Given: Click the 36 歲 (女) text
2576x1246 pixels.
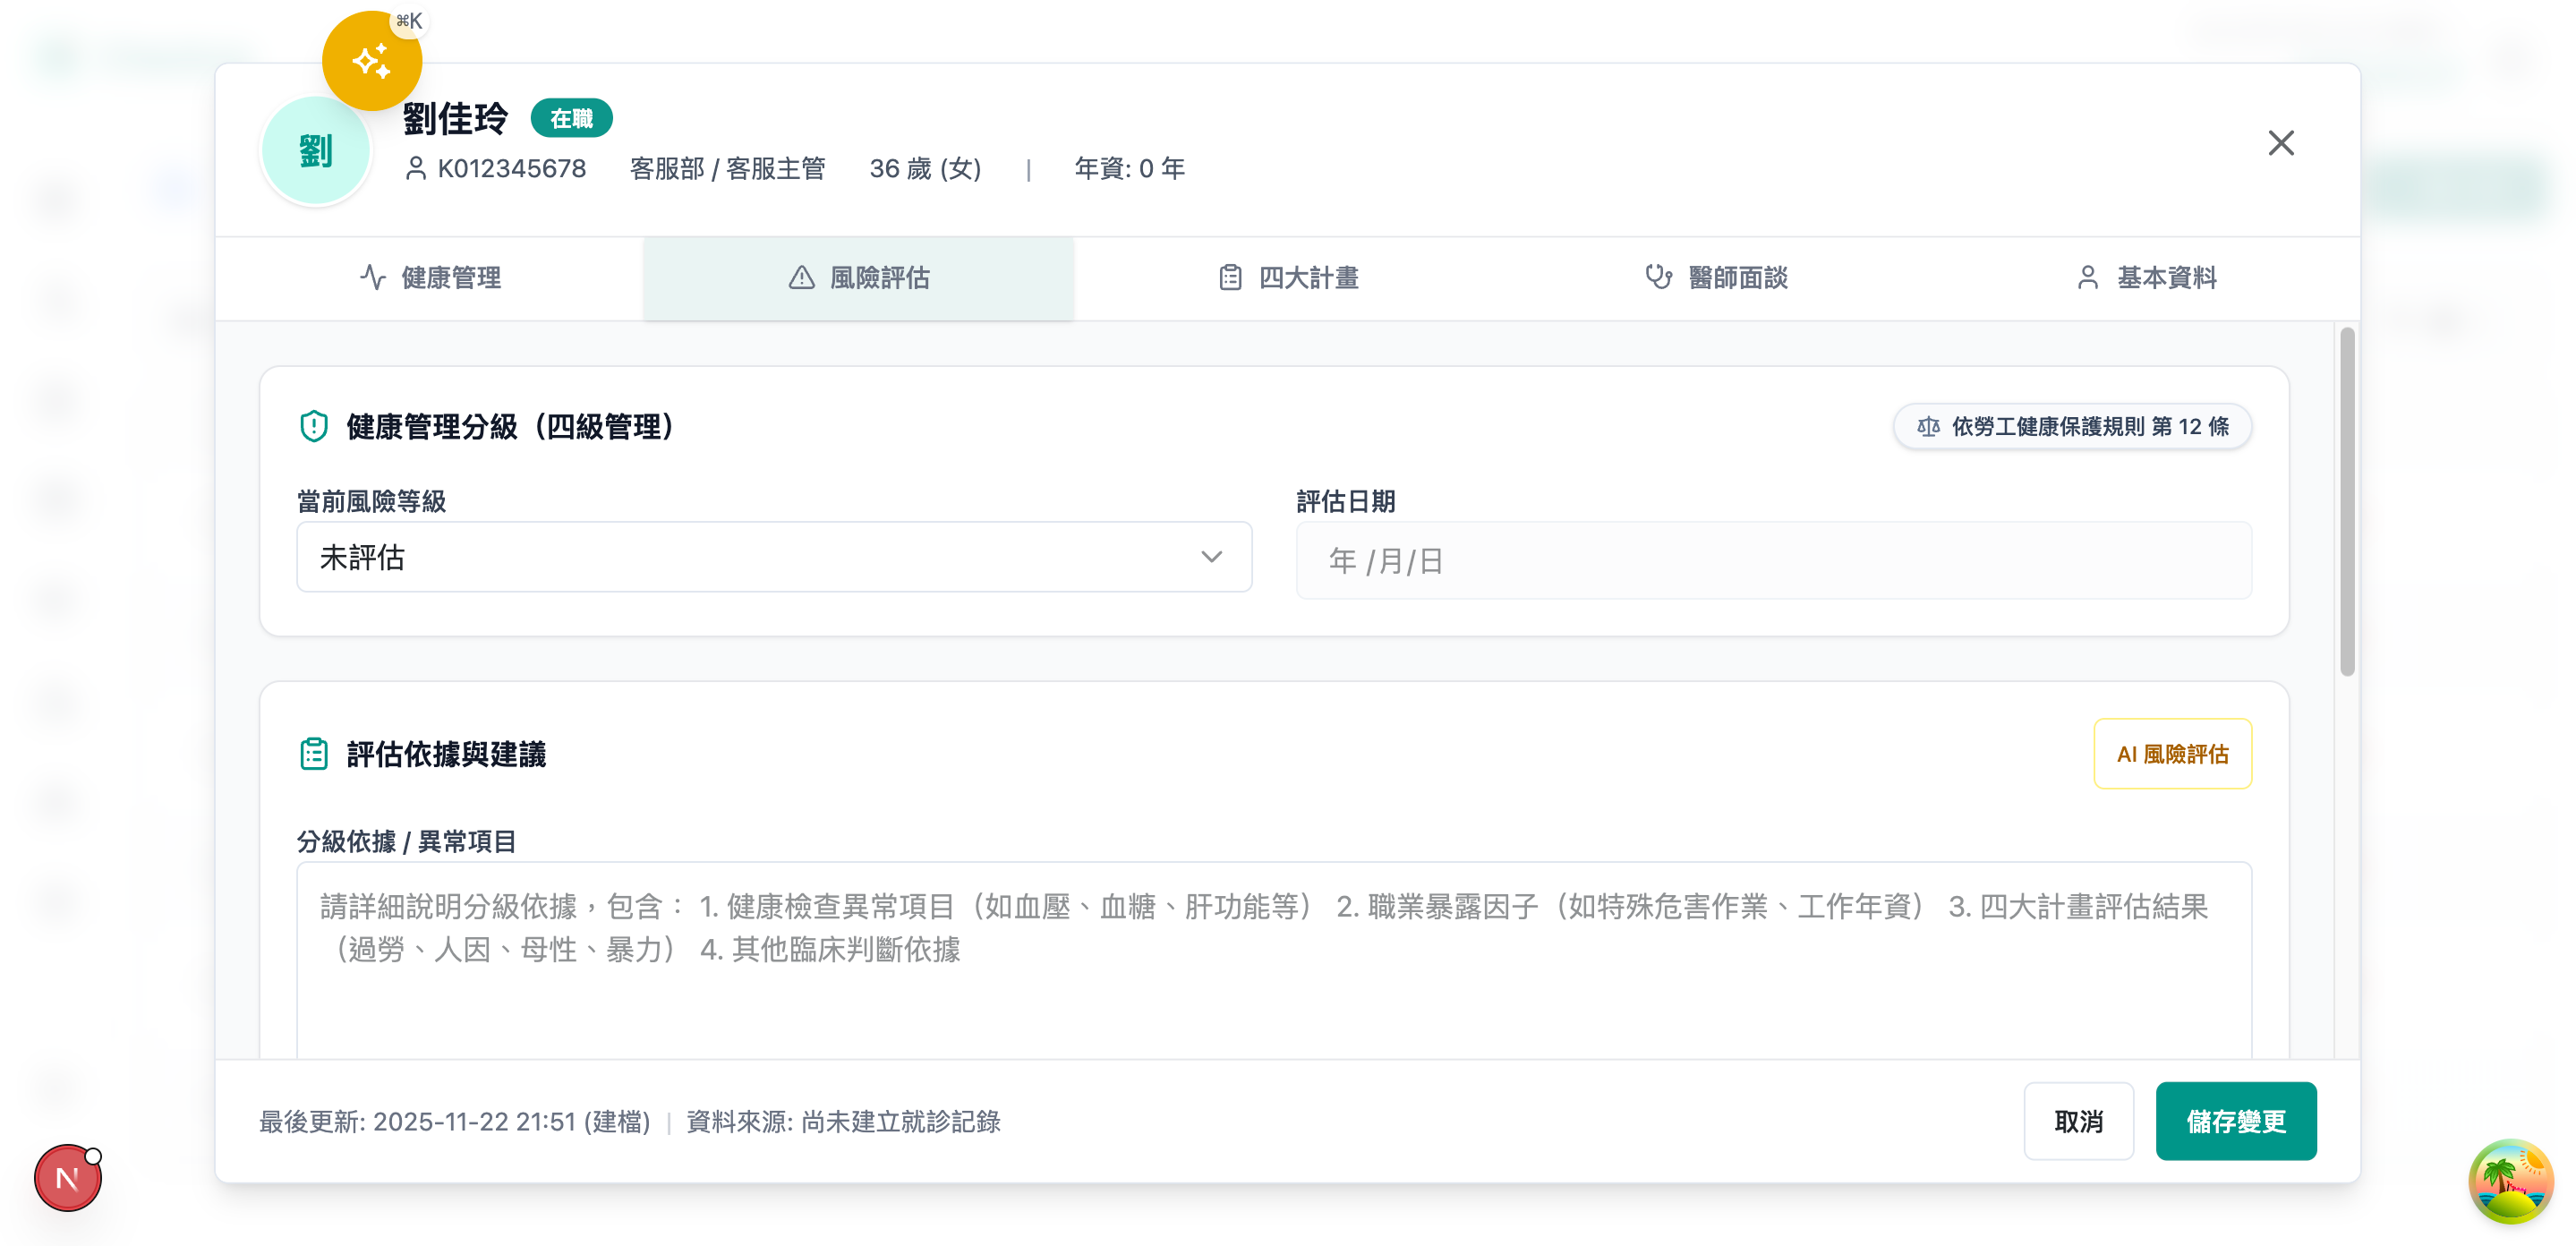Looking at the screenshot, I should (926, 168).
